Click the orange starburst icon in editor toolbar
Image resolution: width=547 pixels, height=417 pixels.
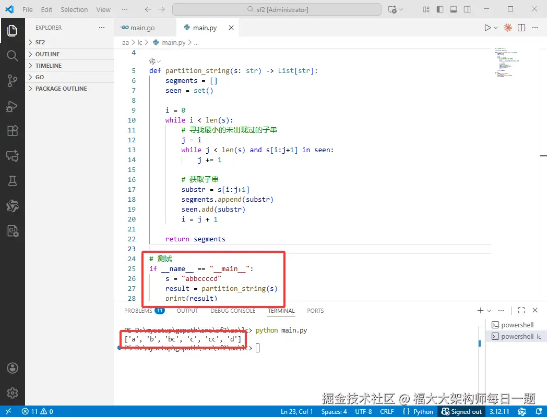508,28
